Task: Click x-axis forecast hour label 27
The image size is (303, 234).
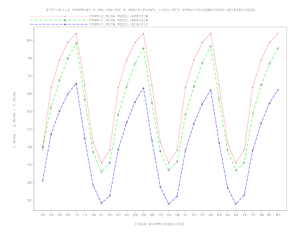Action: pos(118,215)
